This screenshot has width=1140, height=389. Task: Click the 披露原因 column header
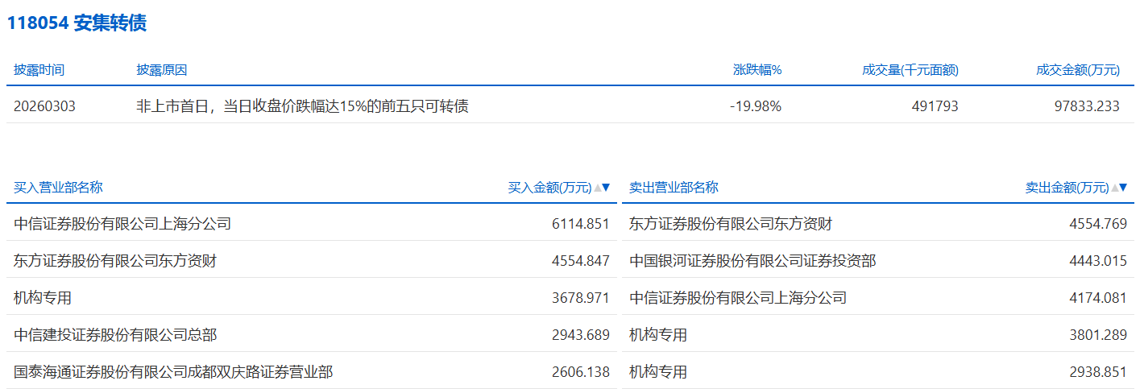162,70
